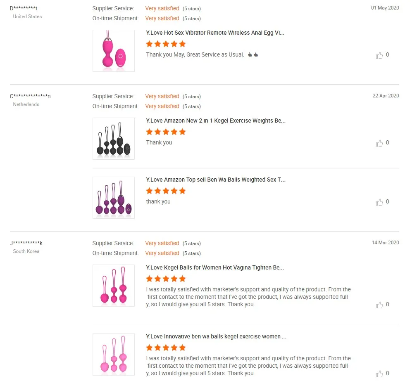This screenshot has height=383, width=417.
Task: Follow the "Y.Love Amazon Top sell Ben Wa Balls" link
Action: tap(215, 180)
